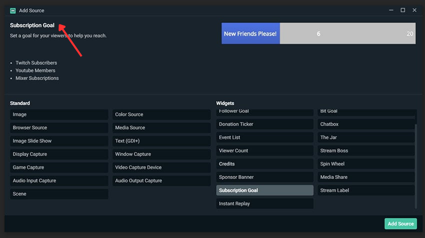Select the Color Source option

(161, 114)
